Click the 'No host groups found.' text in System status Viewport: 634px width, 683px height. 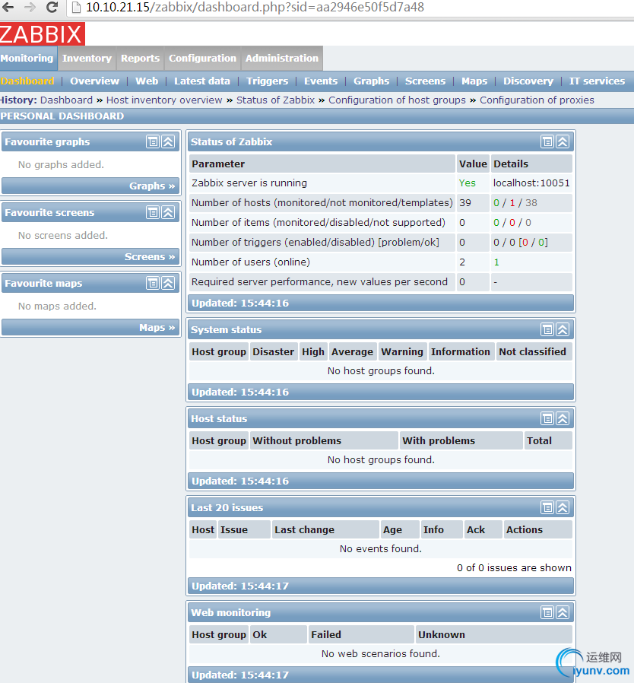381,370
